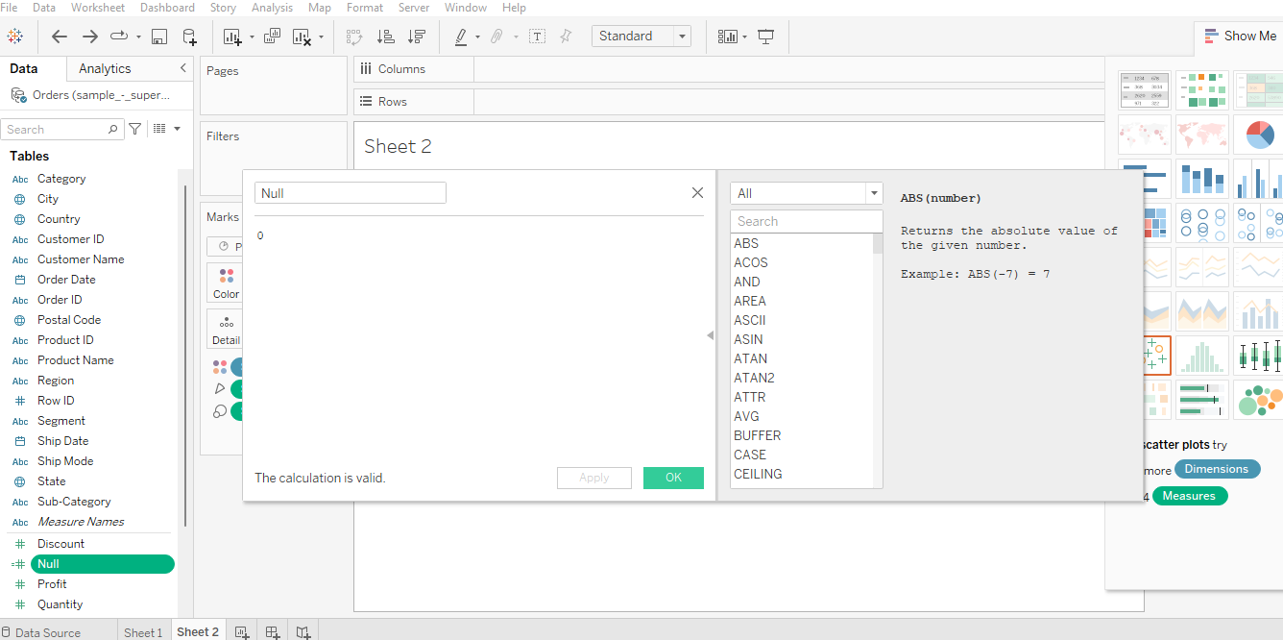Select the histogram chart in Show Me
This screenshot has height=640, width=1283.
[1201, 355]
